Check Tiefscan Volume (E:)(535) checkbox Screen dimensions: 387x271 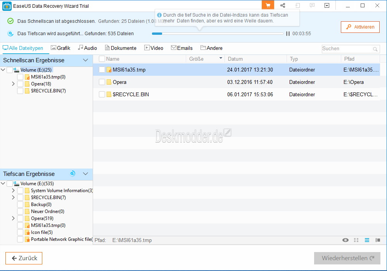(x=10, y=184)
